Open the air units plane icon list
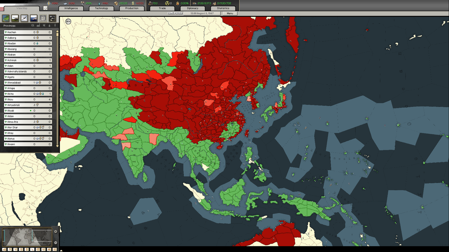Viewport: 449px width, 252px height. coord(25,18)
